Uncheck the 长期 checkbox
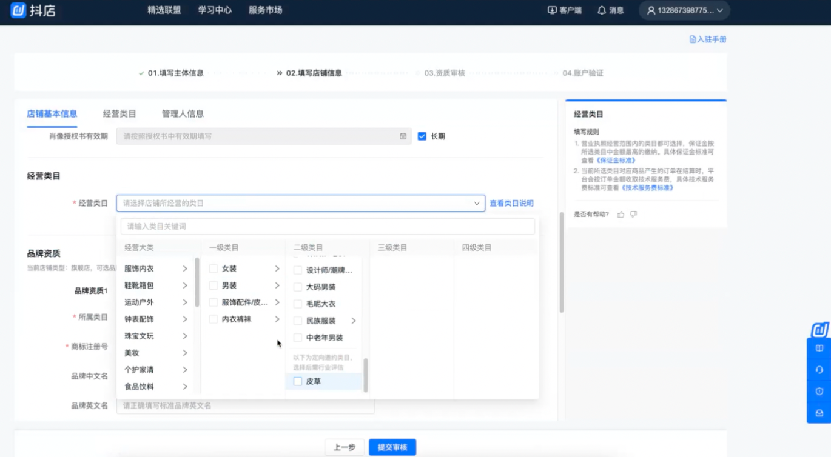The image size is (831, 457). (x=422, y=136)
